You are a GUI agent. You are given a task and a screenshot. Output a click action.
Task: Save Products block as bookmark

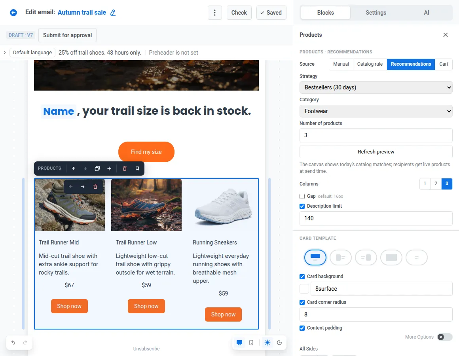[137, 169]
